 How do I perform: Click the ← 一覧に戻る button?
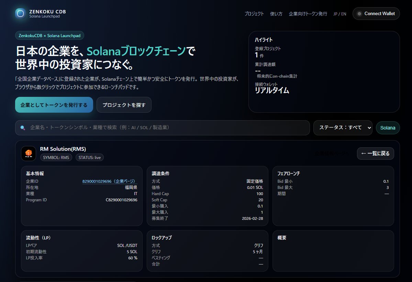coord(375,153)
